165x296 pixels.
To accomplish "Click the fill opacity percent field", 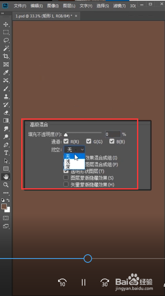I will pos(113,134).
